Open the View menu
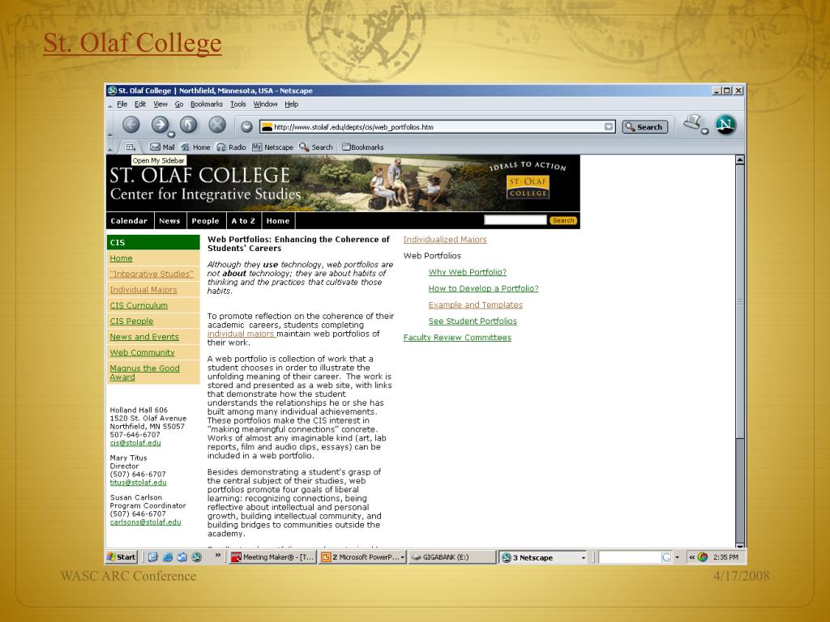 160,104
